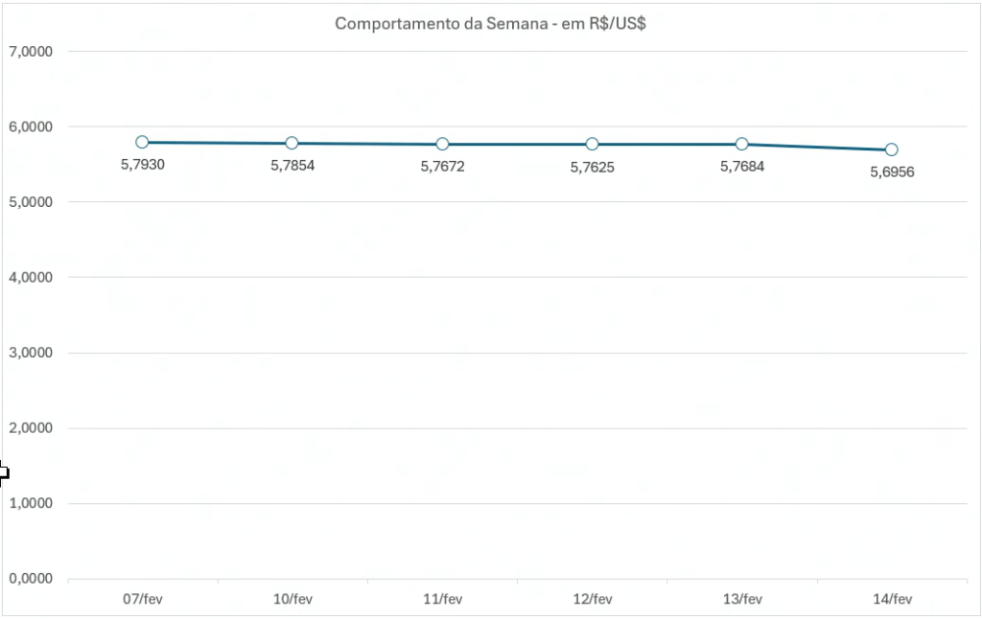This screenshot has width=982, height=619.
Task: Select the 13/fev data point marker
Action: pos(741,144)
